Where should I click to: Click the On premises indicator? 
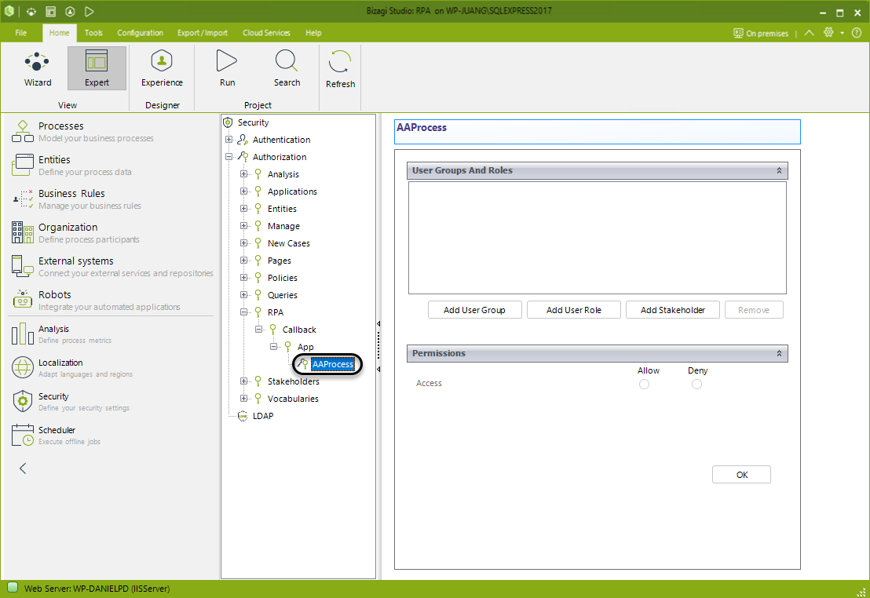760,33
